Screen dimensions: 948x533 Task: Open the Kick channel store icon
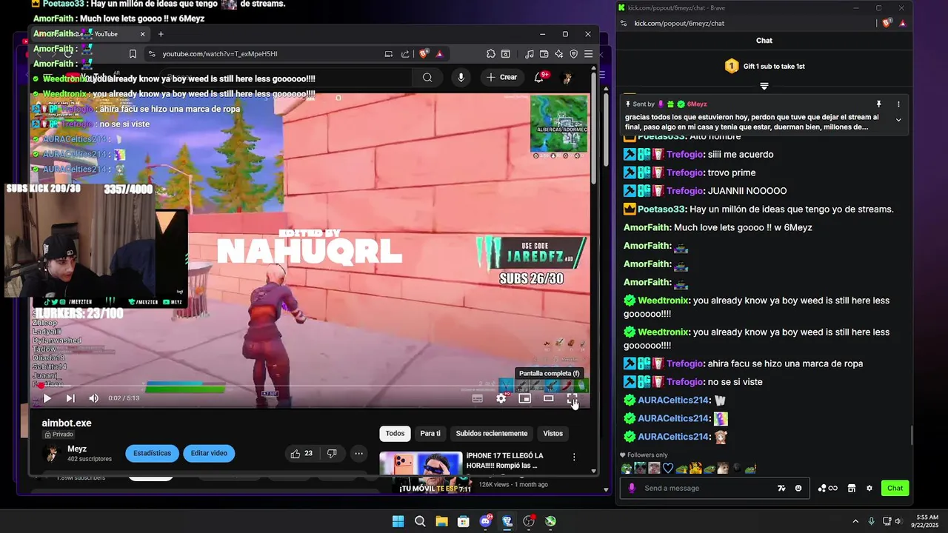click(x=852, y=488)
